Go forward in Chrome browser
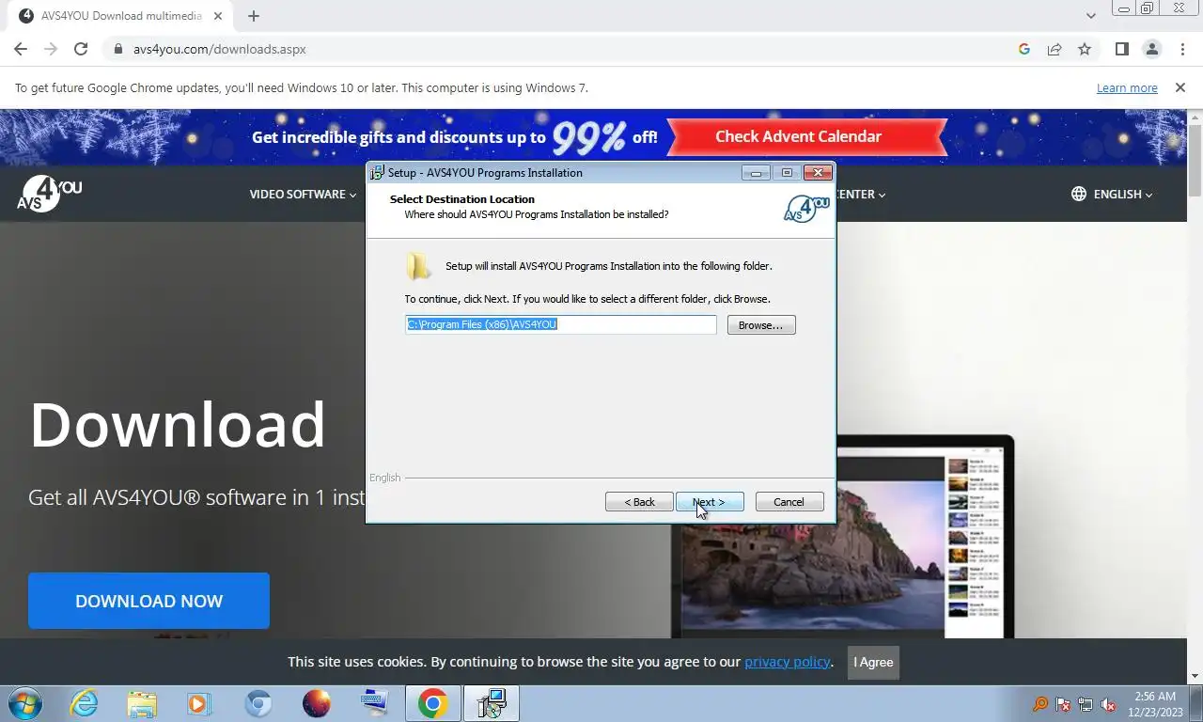1203x722 pixels. coord(51,49)
